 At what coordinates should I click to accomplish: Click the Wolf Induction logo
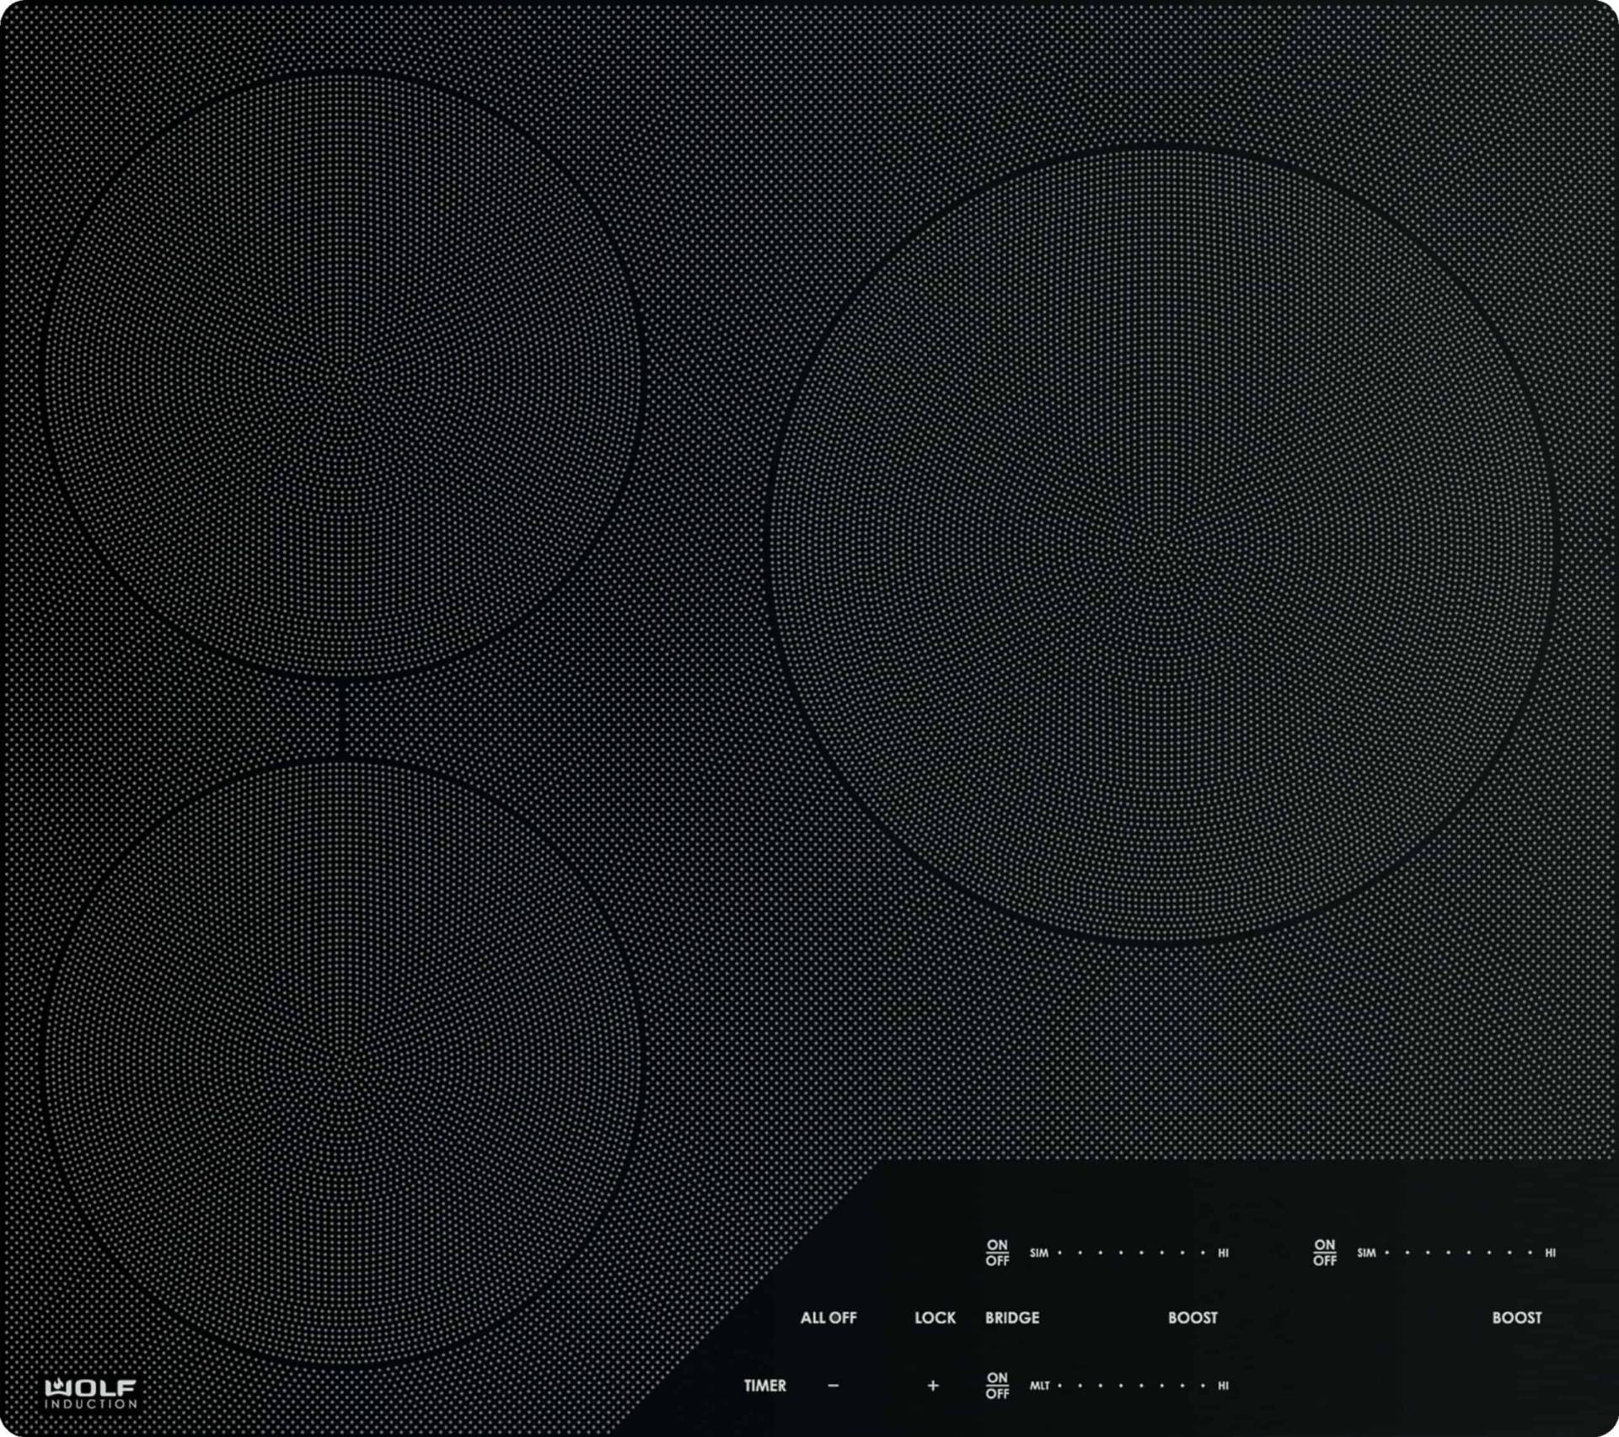click(x=90, y=1393)
